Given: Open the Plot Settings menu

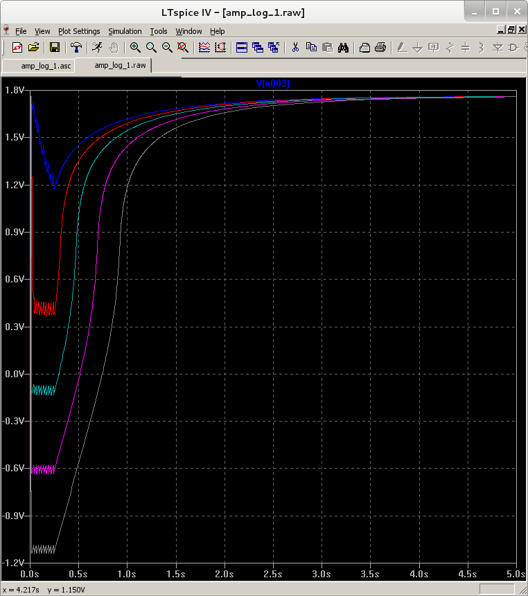Looking at the screenshot, I should [x=79, y=31].
